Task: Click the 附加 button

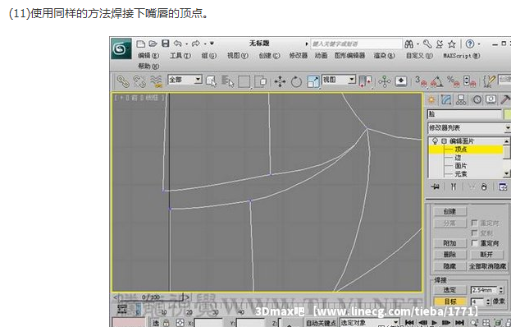Action: 449,243
